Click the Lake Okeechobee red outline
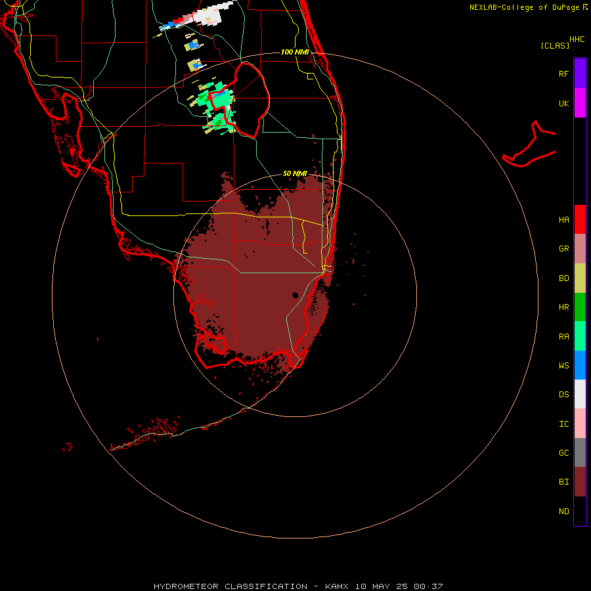This screenshot has width=591, height=591. tap(239, 101)
